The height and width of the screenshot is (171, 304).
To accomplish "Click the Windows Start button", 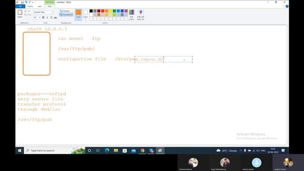I will pyautogui.click(x=19, y=151).
